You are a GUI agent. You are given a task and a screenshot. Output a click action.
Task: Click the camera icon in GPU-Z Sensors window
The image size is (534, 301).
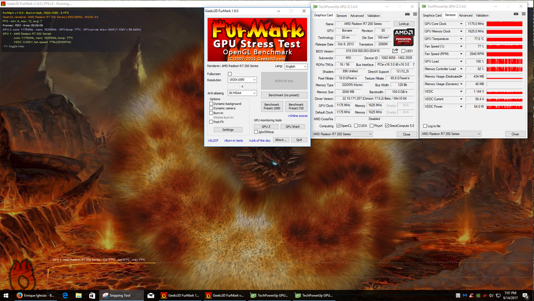[516, 14]
